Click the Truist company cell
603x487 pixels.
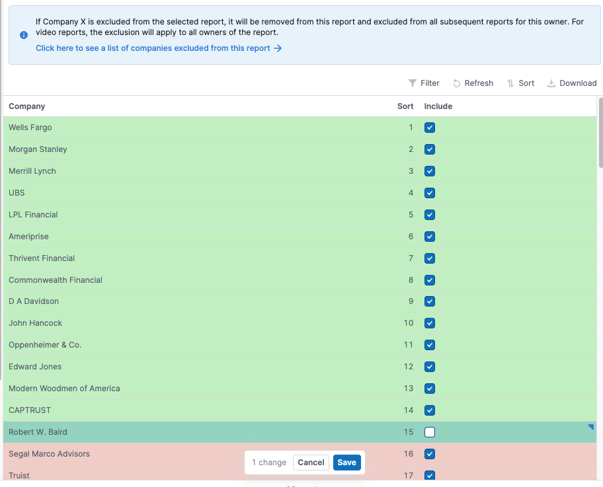(19, 476)
